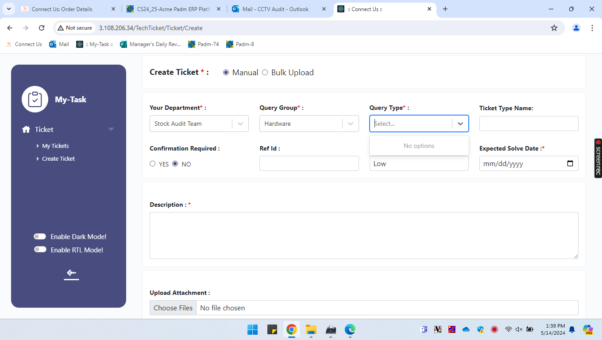
Task: Click the Choose Files button
Action: point(173,308)
